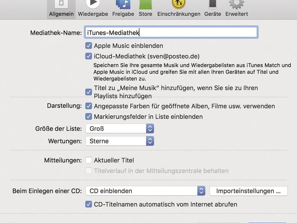This screenshot has height=223, width=297.
Task: Open the Store preferences icon
Action: pyautogui.click(x=145, y=4)
